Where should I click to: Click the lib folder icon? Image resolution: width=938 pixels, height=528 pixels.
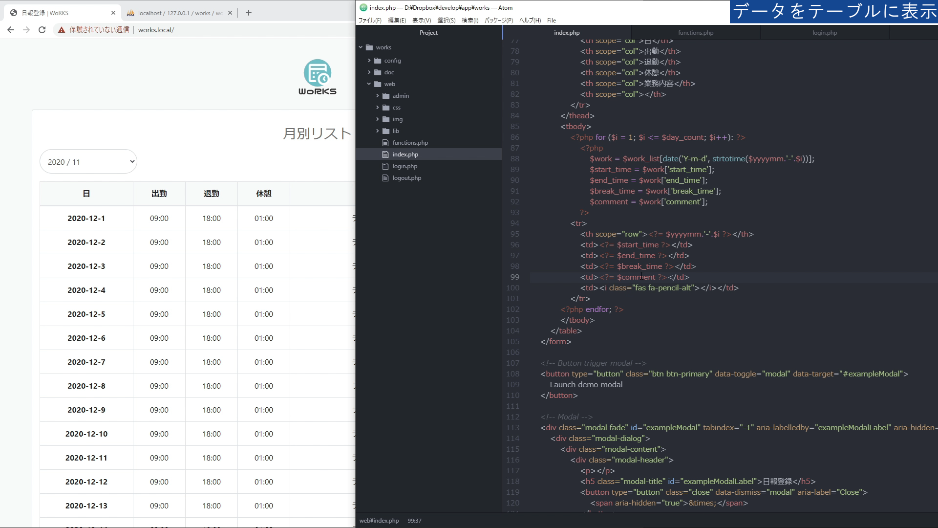click(x=386, y=131)
